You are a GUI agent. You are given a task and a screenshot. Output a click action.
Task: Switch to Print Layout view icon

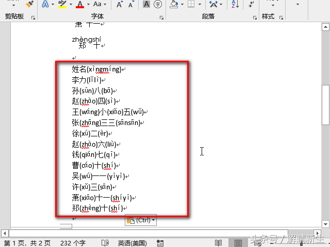pyautogui.click(x=238, y=243)
